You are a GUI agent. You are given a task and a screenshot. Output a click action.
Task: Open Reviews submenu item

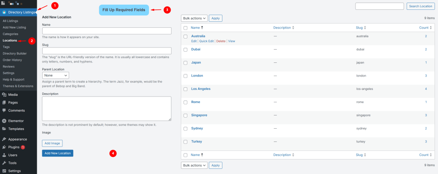pos(9,66)
